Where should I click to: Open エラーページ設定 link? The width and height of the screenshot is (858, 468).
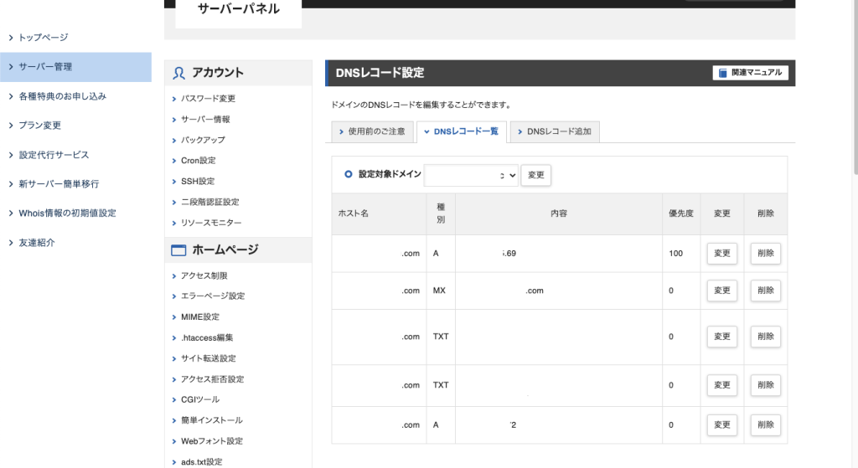point(213,296)
